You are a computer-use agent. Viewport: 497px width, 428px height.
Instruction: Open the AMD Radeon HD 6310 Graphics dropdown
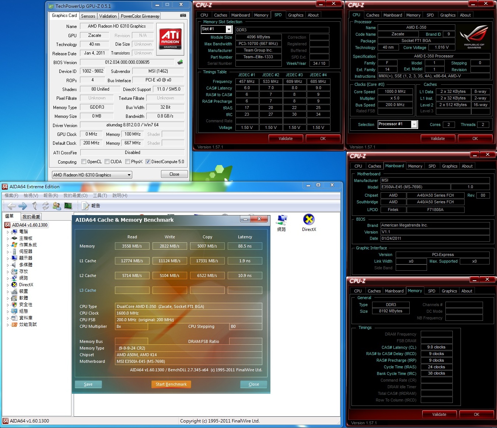pyautogui.click(x=92, y=175)
